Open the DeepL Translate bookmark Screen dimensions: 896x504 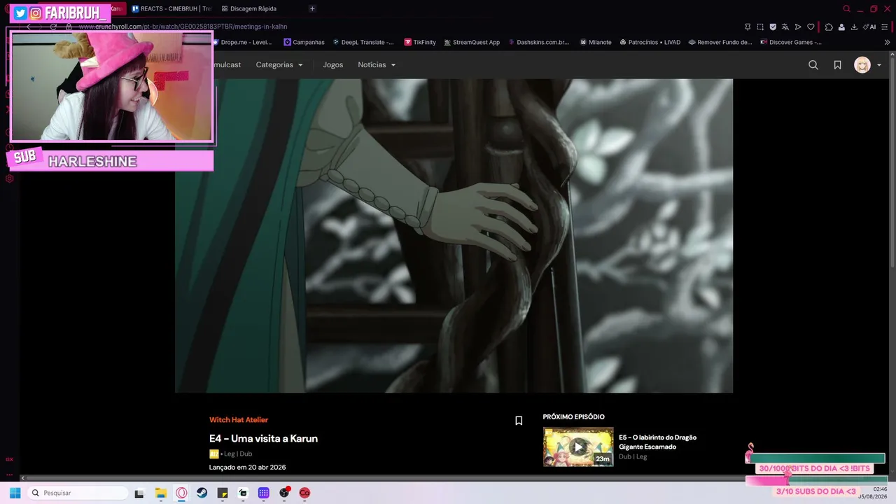point(363,42)
